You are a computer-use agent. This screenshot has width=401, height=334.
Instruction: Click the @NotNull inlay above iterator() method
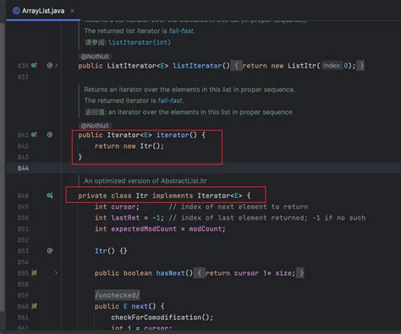click(95, 126)
